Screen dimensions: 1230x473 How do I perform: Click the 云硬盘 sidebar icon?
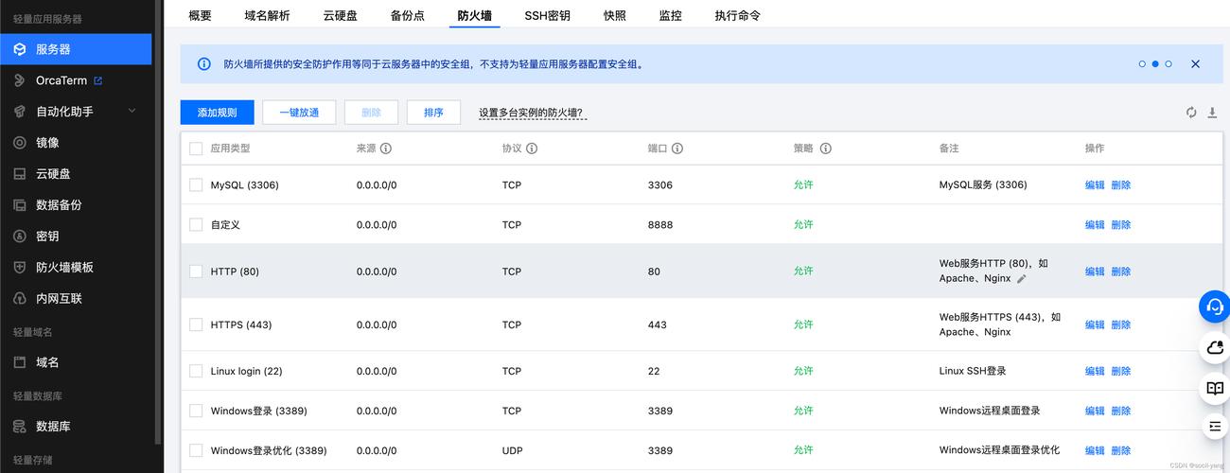20,174
